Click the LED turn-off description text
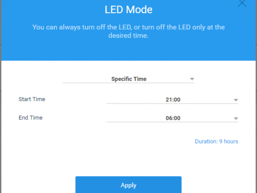The height and width of the screenshot is (193, 257). click(128, 31)
